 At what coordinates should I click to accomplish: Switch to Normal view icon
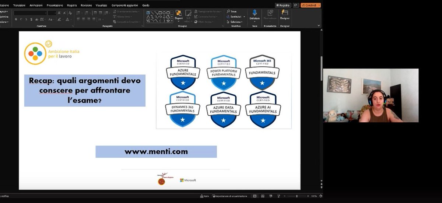(x=255, y=196)
